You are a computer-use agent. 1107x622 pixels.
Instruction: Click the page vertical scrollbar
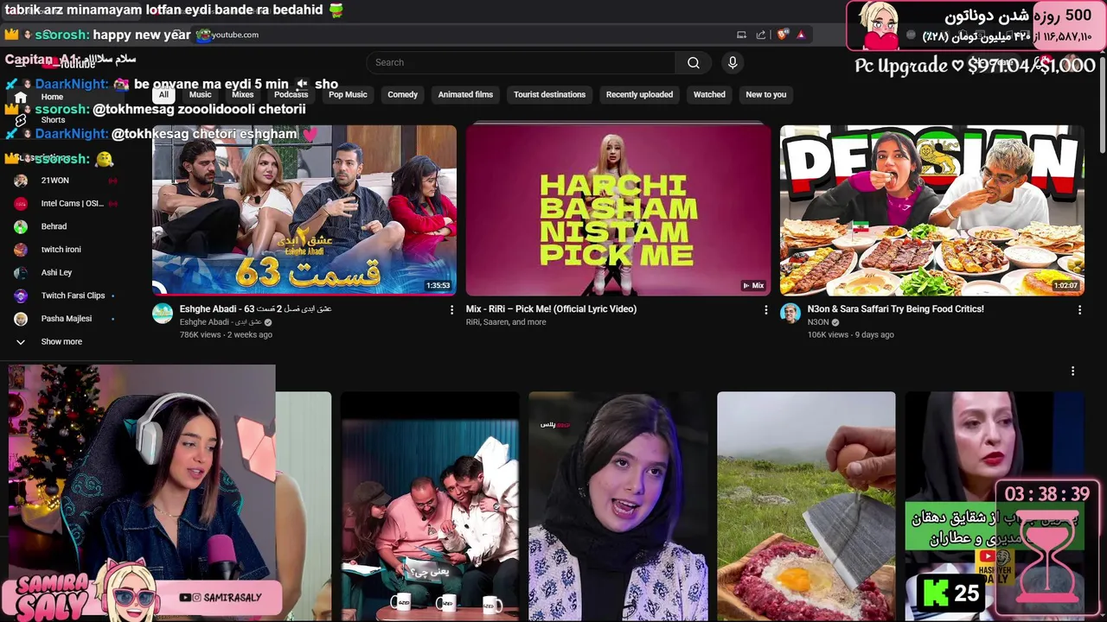[1102, 104]
